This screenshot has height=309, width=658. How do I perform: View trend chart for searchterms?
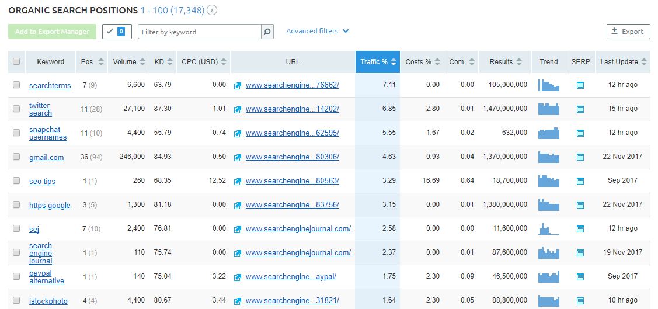click(548, 85)
